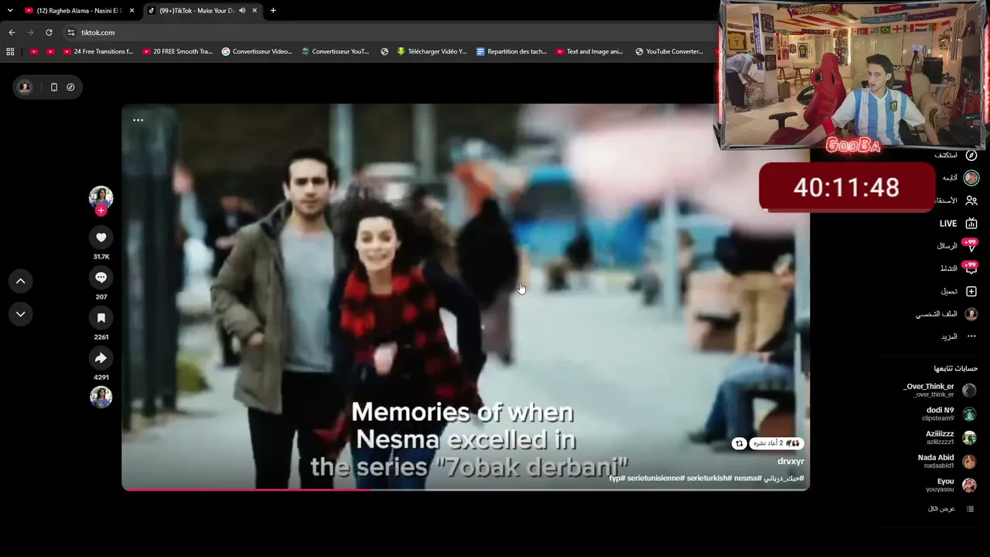The width and height of the screenshot is (990, 557).
Task: Open Upload (تحميل) in the sidebar
Action: coord(949,292)
